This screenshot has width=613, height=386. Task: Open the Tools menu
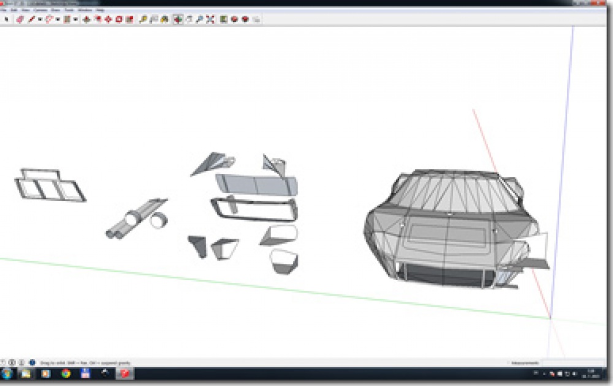coord(69,10)
